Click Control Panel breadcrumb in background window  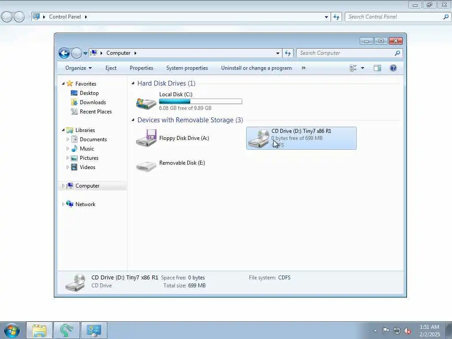point(65,17)
